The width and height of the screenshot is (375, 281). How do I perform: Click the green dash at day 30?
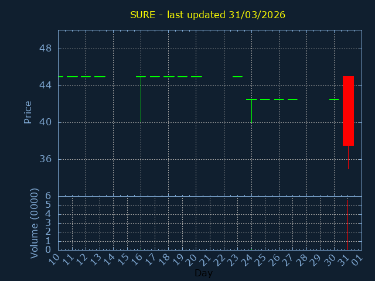point(334,100)
